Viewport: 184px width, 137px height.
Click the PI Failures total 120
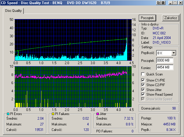[86, 130]
